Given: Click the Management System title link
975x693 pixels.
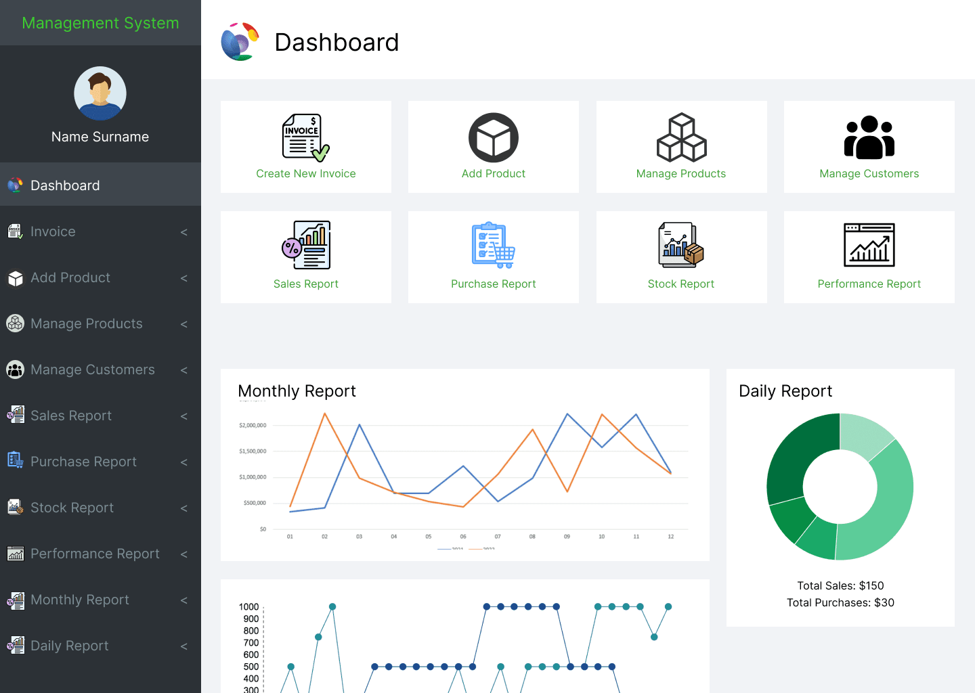Looking at the screenshot, I should pyautogui.click(x=100, y=23).
